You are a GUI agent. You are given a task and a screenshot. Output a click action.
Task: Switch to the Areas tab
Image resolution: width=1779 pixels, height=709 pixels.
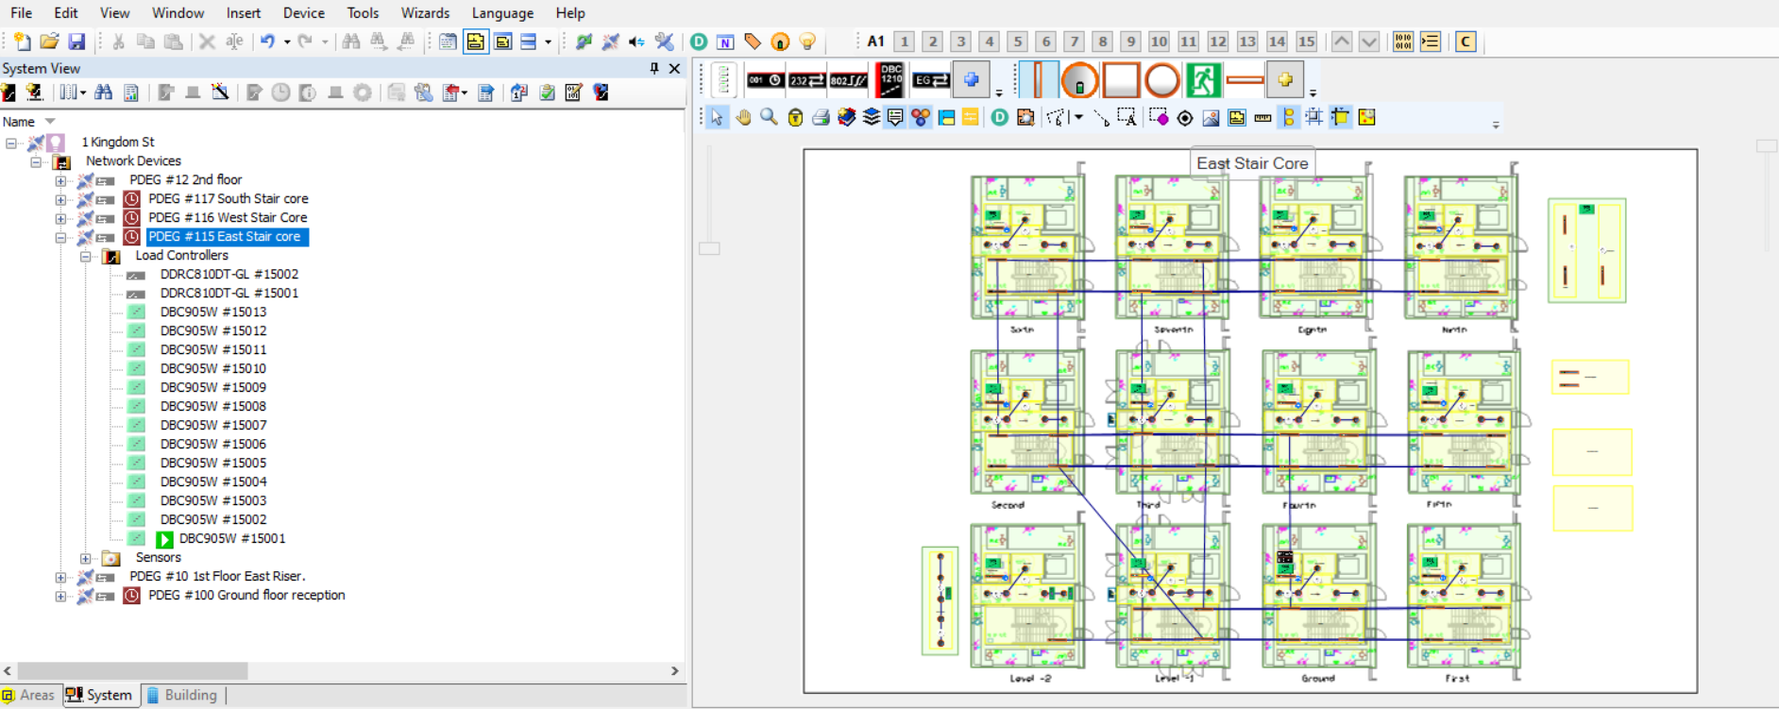click(x=29, y=695)
